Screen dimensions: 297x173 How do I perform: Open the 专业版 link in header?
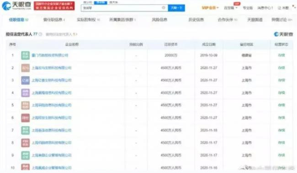coord(248,8)
